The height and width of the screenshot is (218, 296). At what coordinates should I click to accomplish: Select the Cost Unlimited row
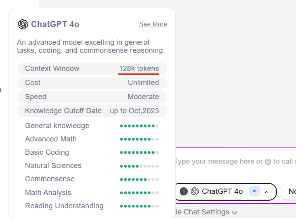(92, 83)
